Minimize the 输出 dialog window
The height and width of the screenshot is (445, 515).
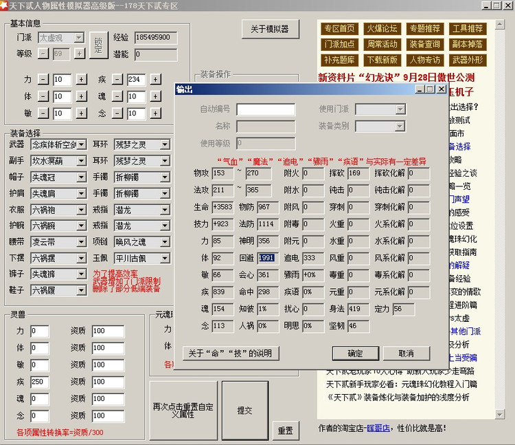coord(420,89)
